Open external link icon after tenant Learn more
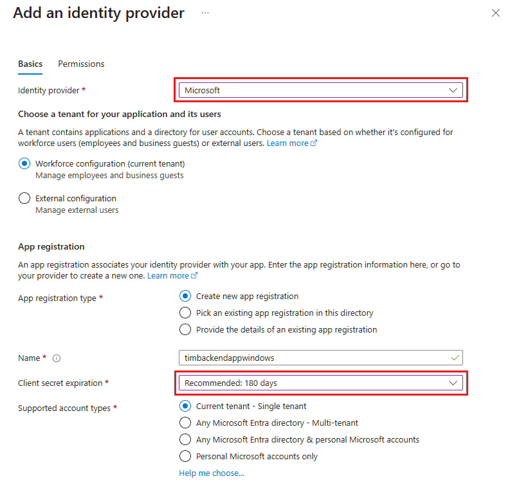Screen dimensions: 519x494 (x=314, y=143)
